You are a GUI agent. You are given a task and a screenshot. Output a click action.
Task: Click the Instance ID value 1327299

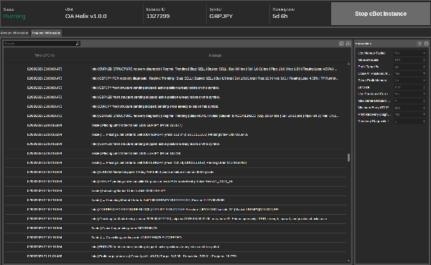coord(158,17)
